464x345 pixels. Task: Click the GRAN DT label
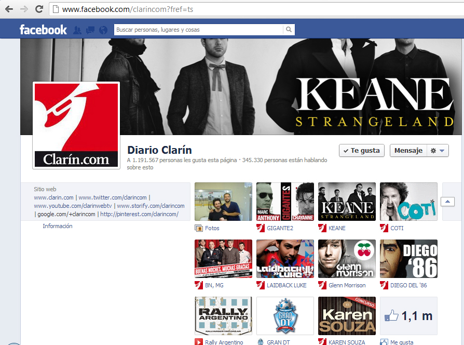(x=278, y=342)
